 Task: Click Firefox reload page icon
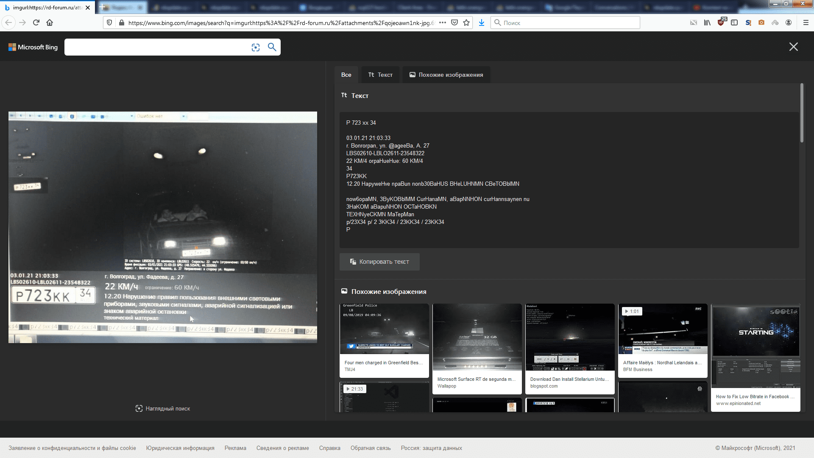click(x=36, y=22)
